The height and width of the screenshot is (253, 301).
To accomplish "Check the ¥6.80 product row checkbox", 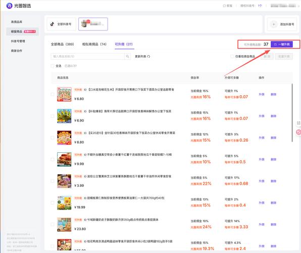I will pos(53,94).
